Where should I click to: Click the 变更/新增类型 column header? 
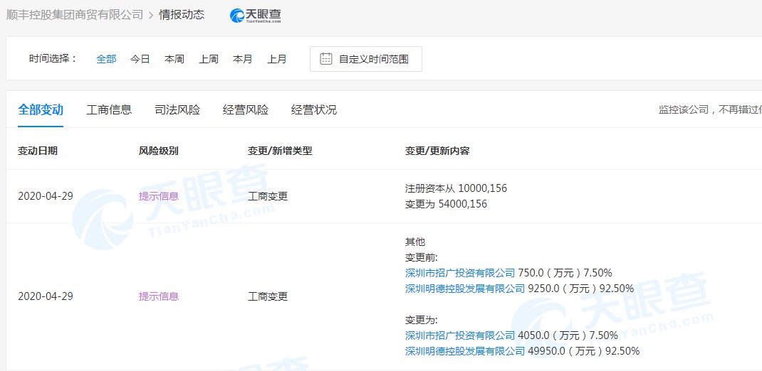pyautogui.click(x=280, y=151)
